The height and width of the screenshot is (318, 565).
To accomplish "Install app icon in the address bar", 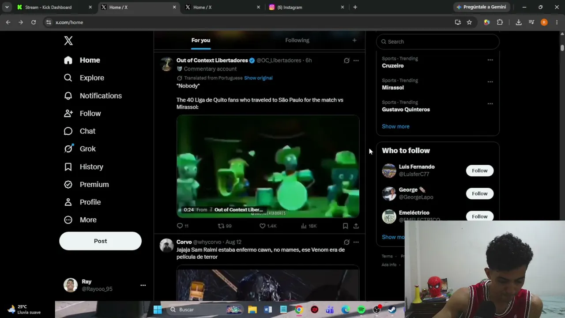I will [x=458, y=22].
